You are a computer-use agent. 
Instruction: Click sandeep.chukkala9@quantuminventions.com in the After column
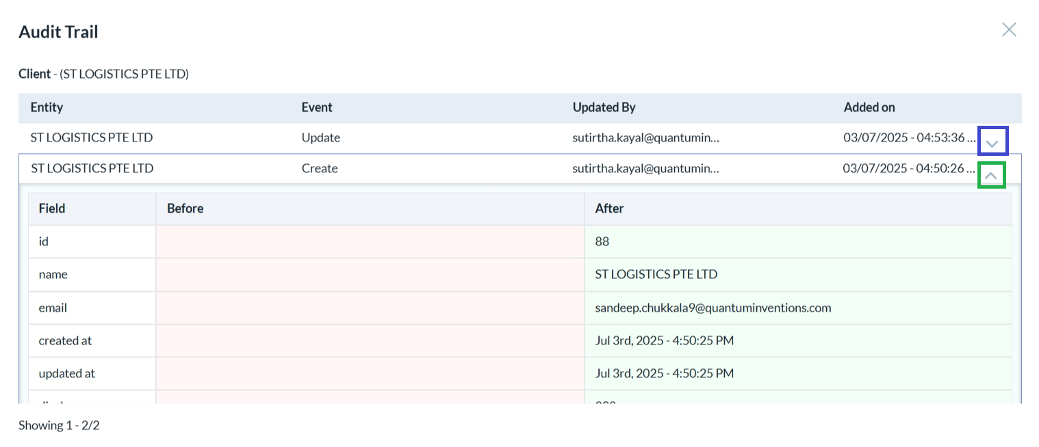click(x=713, y=308)
